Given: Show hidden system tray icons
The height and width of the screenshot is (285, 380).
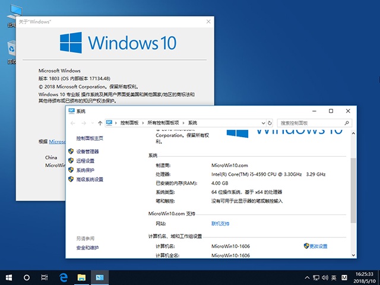Looking at the screenshot, I should pyautogui.click(x=307, y=277).
